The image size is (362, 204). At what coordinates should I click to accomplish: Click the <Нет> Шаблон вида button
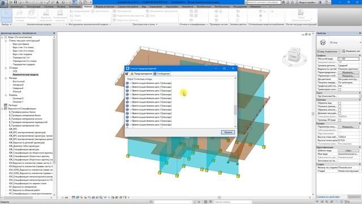[348, 151]
